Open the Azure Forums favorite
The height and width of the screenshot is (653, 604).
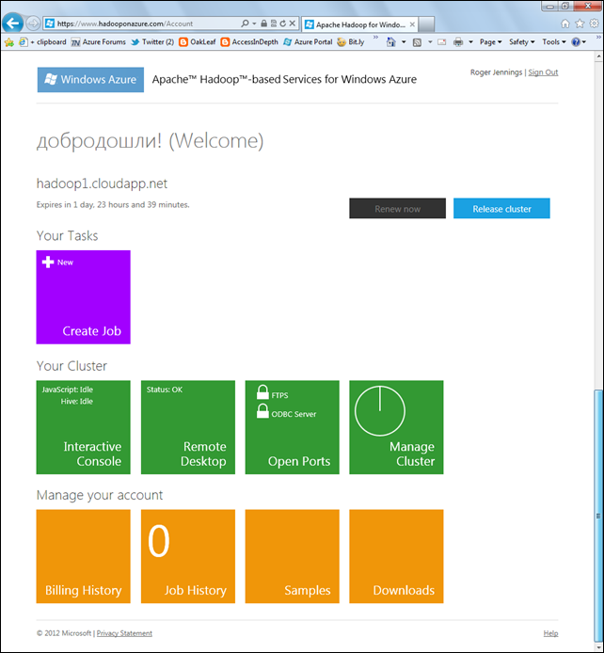click(98, 41)
